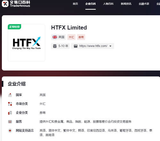Open the 新闻资讯 menu item
The width and height of the screenshot is (160, 141).
click(126, 4)
